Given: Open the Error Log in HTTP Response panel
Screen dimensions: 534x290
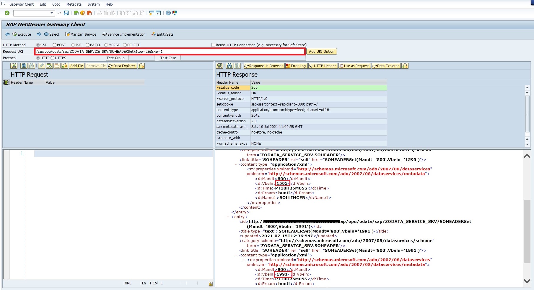Looking at the screenshot, I should (296, 66).
